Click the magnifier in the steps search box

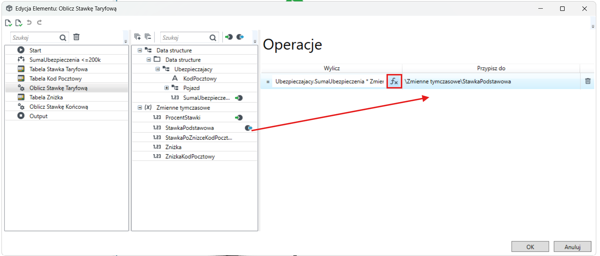point(63,38)
